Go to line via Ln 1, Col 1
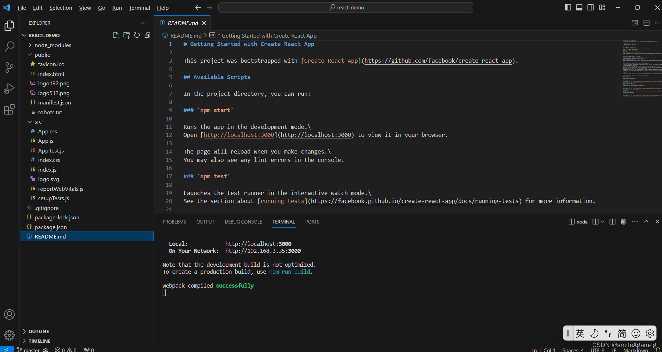The image size is (662, 352). pos(543,350)
